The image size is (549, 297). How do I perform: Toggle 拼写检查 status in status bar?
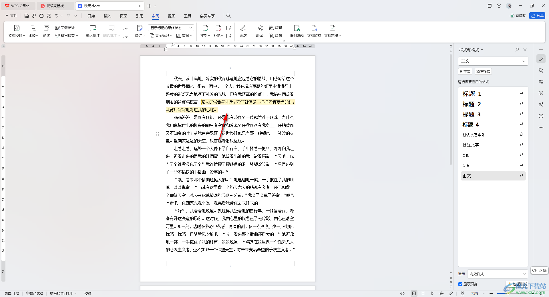coord(63,294)
